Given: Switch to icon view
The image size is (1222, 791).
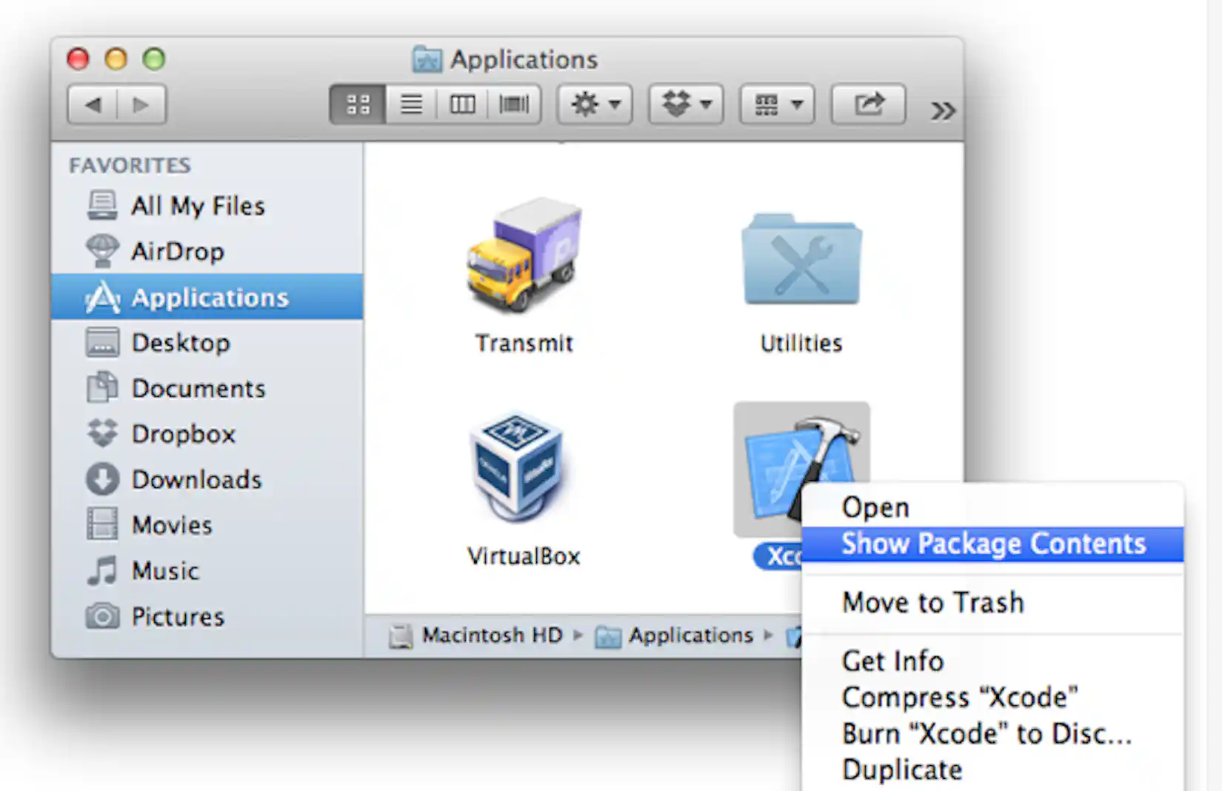Looking at the screenshot, I should pos(358,104).
